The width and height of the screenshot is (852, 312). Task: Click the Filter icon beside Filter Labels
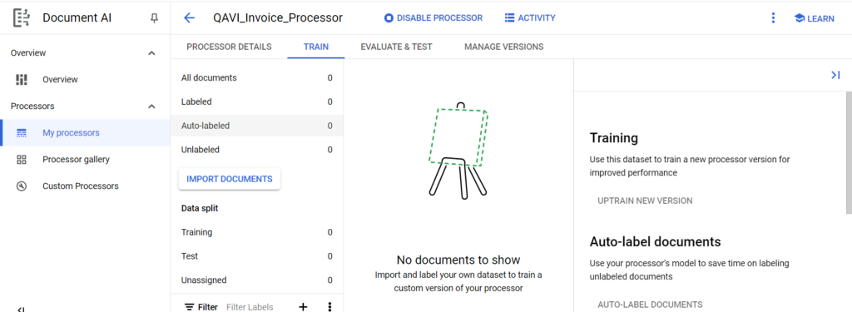(x=189, y=307)
